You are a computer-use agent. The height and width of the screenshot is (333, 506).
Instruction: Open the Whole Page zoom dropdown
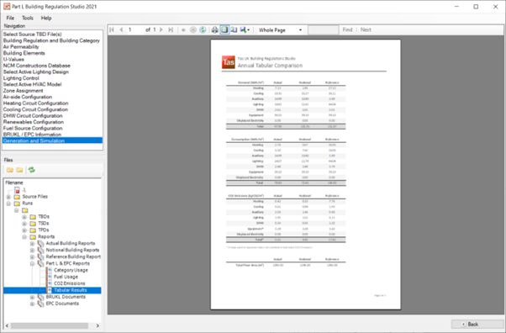coord(281,29)
